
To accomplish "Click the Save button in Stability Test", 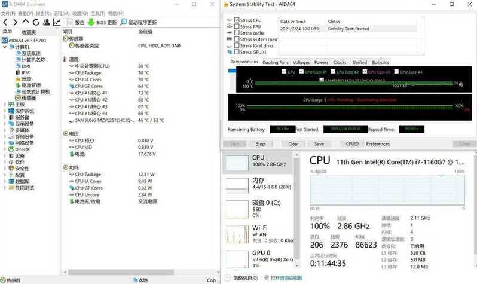I will point(319,144).
